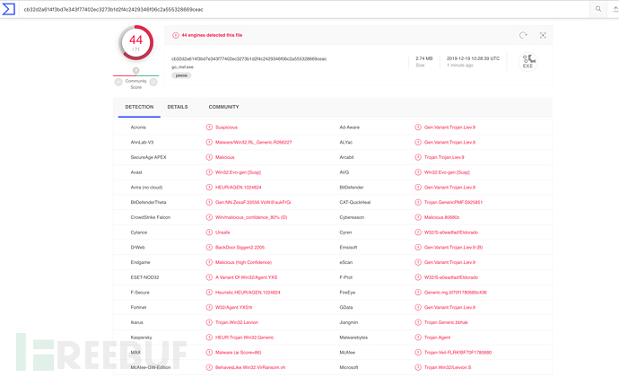Click the warning icon in the Malwarebytes row
The width and height of the screenshot is (619, 377).
(418, 338)
